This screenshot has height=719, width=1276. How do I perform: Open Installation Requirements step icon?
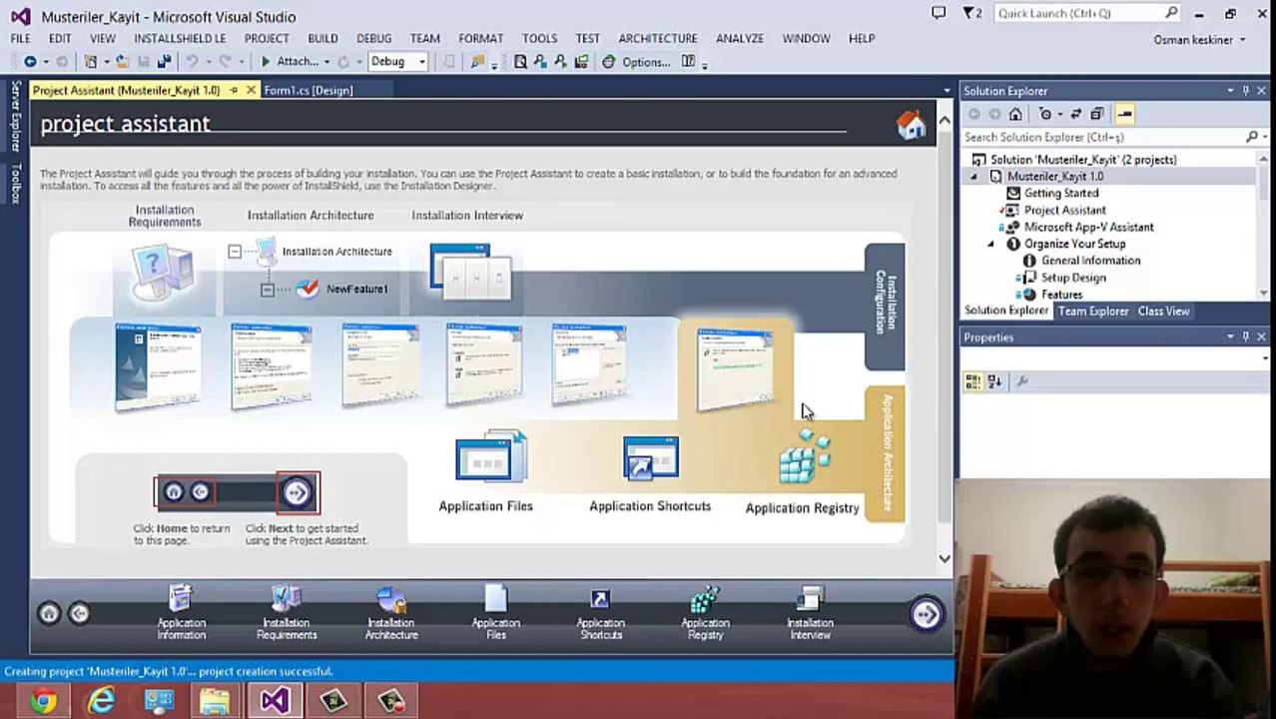(287, 612)
